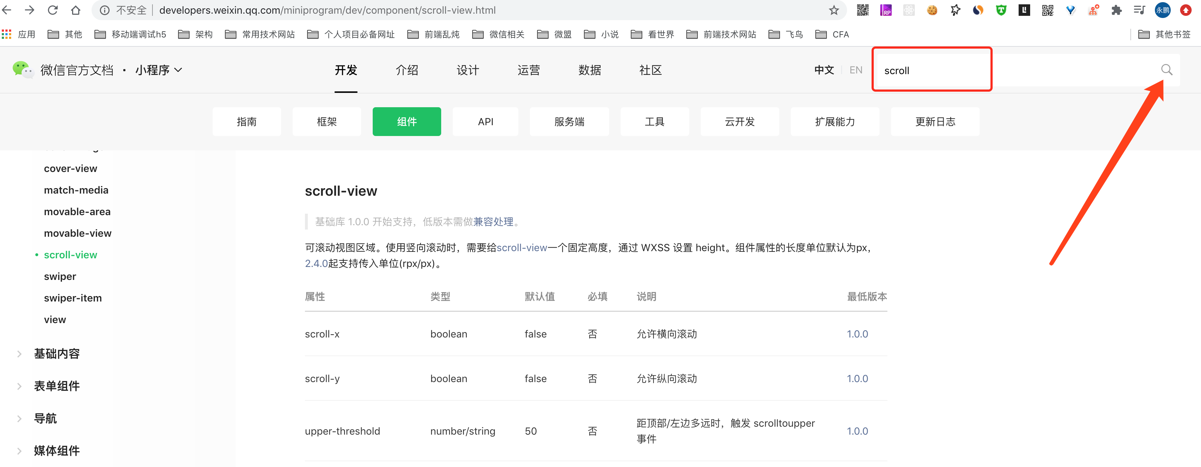Image resolution: width=1201 pixels, height=467 pixels.
Task: Switch to the API tab
Action: click(486, 122)
